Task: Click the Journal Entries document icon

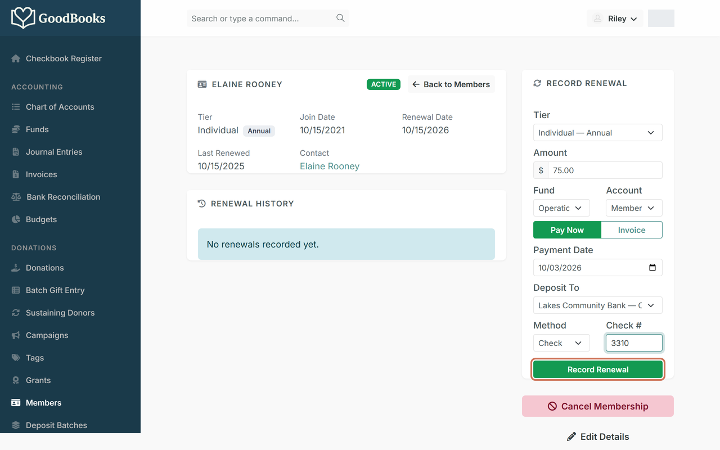Action: click(x=16, y=152)
